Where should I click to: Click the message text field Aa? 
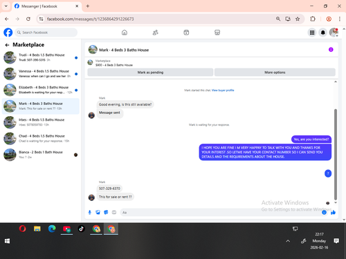pyautogui.click(x=220, y=212)
